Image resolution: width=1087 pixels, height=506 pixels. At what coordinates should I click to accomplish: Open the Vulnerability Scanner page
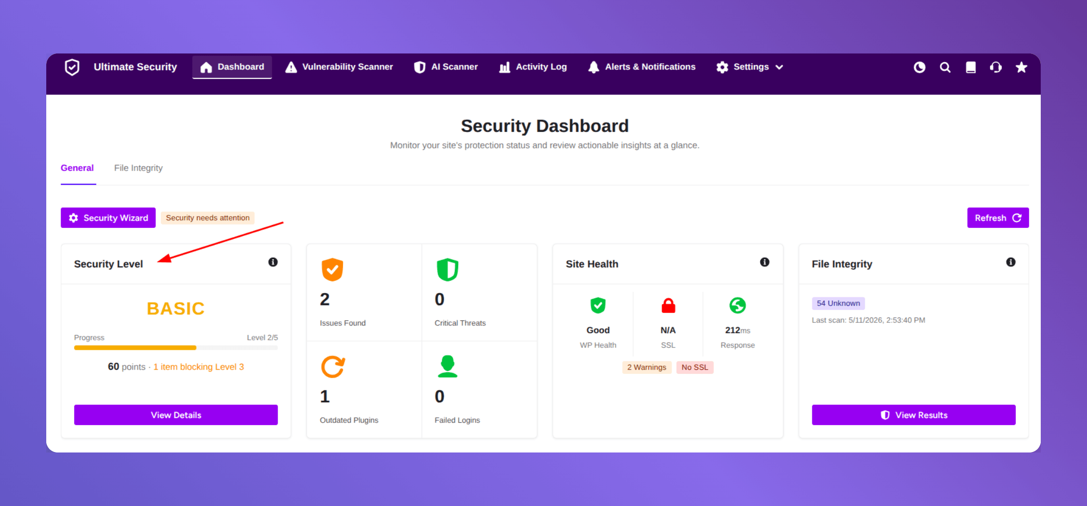point(339,67)
